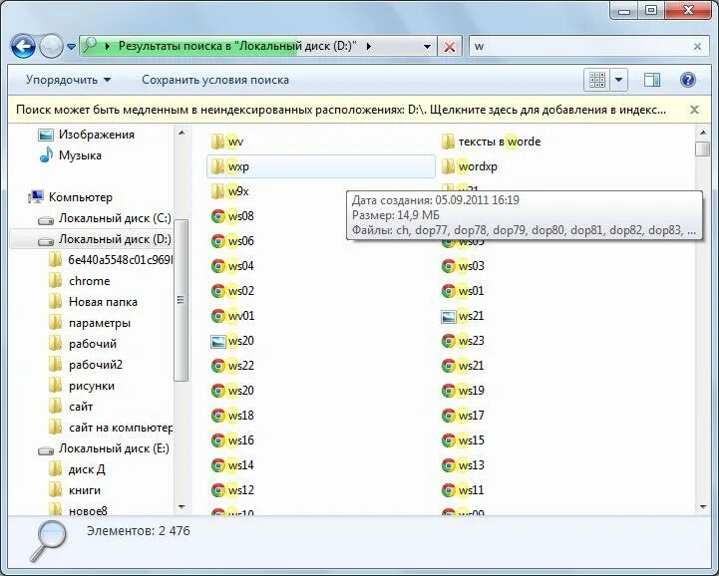Select the сайт folder in tree
Viewport: 719px width, 576px height.
[x=71, y=407]
